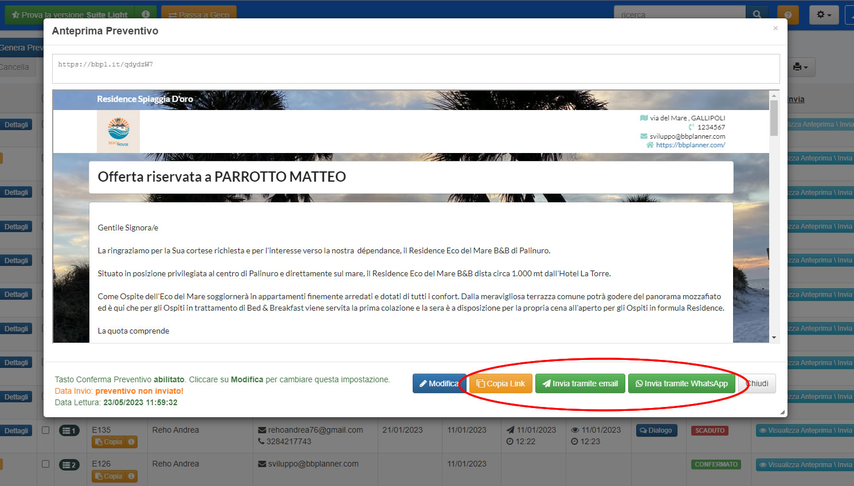The height and width of the screenshot is (486, 854).
Task: Copy quote link with Copia Link
Action: click(501, 383)
